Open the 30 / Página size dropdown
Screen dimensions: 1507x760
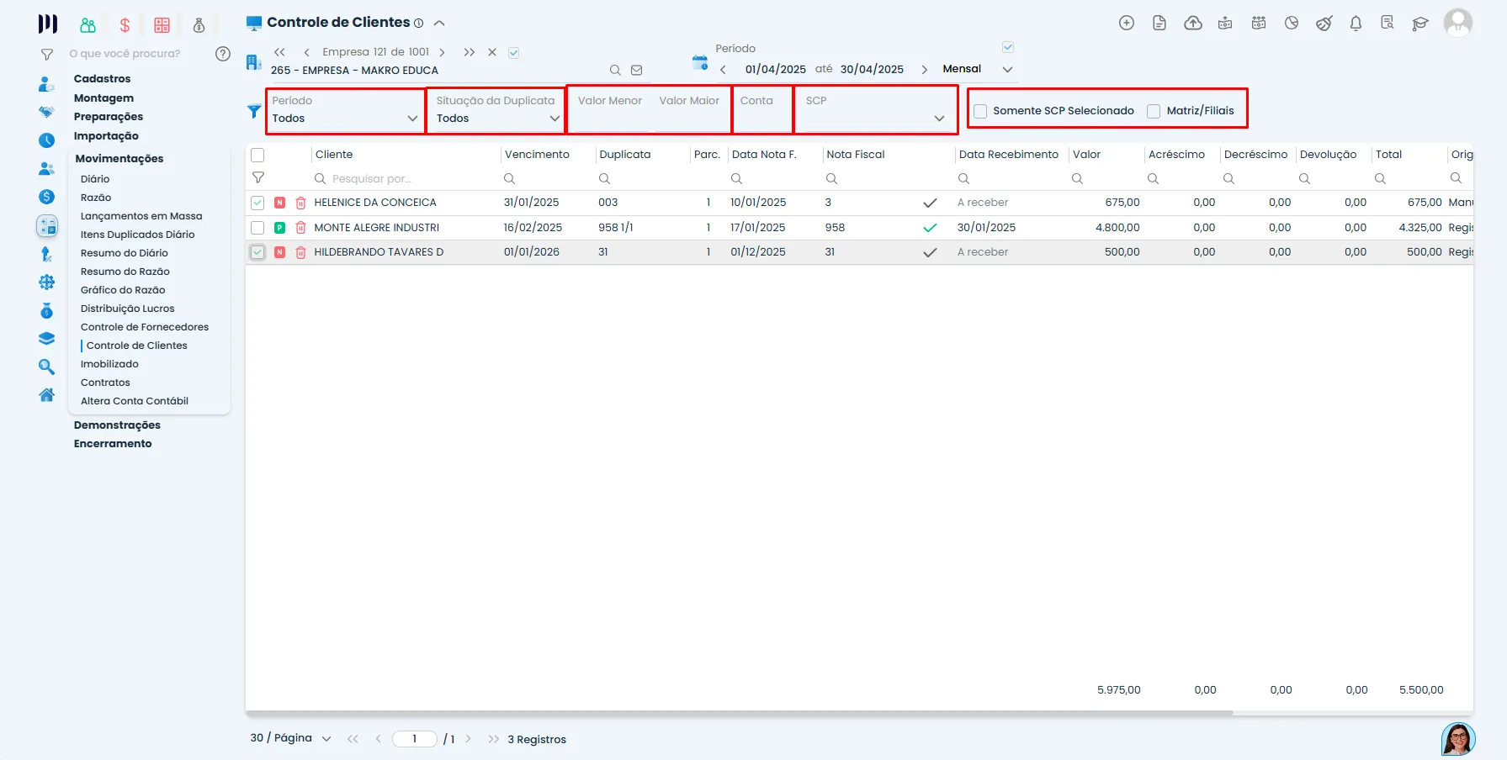[290, 738]
